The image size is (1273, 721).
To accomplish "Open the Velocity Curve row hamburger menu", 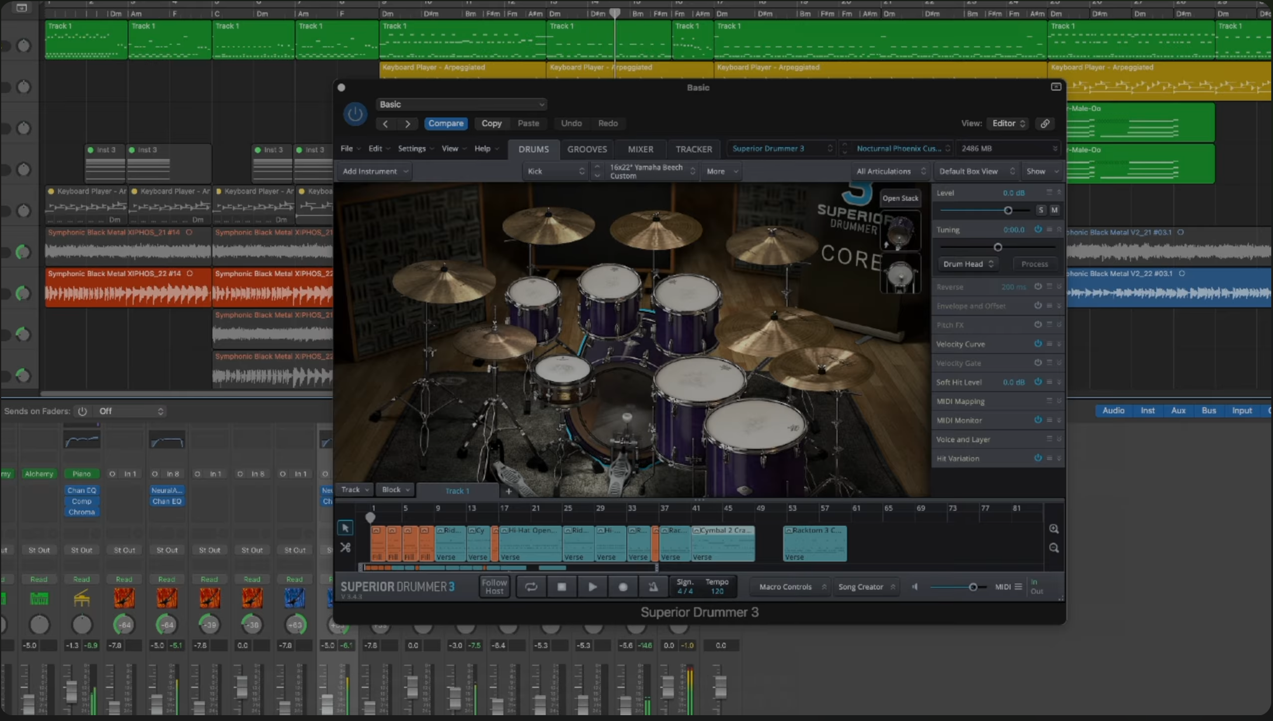I will click(x=1049, y=344).
